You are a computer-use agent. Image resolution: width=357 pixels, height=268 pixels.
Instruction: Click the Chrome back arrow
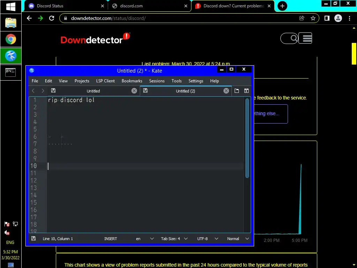[29, 18]
